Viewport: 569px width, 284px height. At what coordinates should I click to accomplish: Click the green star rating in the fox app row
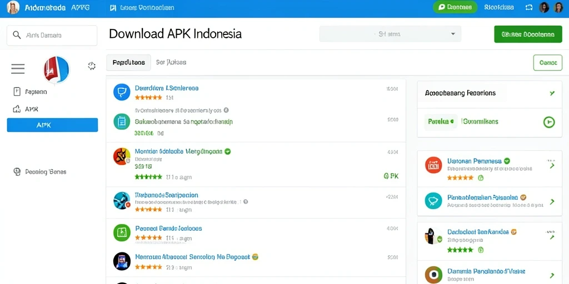pos(148,177)
